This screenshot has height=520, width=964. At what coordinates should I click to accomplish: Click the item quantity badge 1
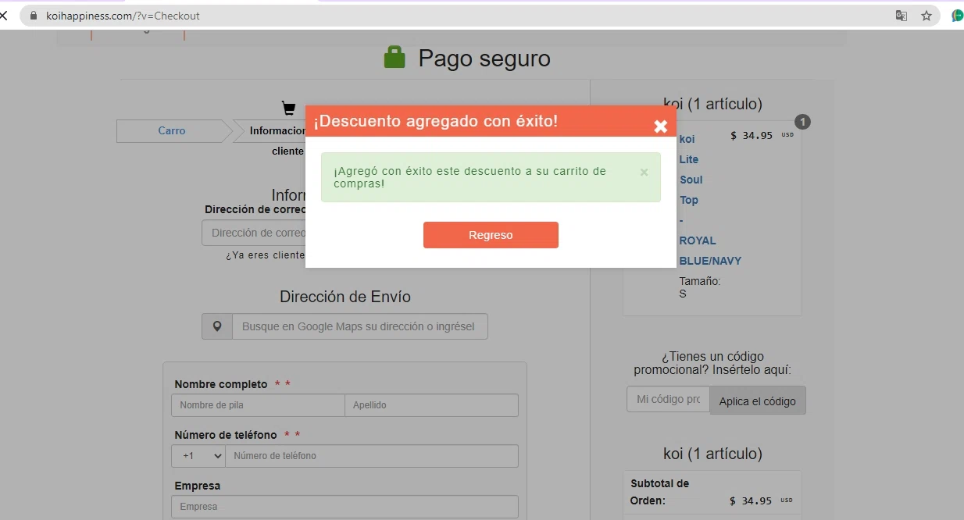point(802,122)
